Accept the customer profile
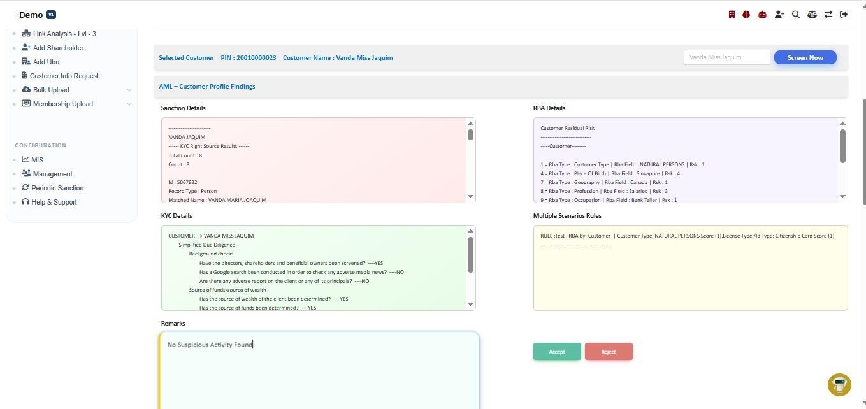Viewport: 866px width, 409px height. (557, 352)
